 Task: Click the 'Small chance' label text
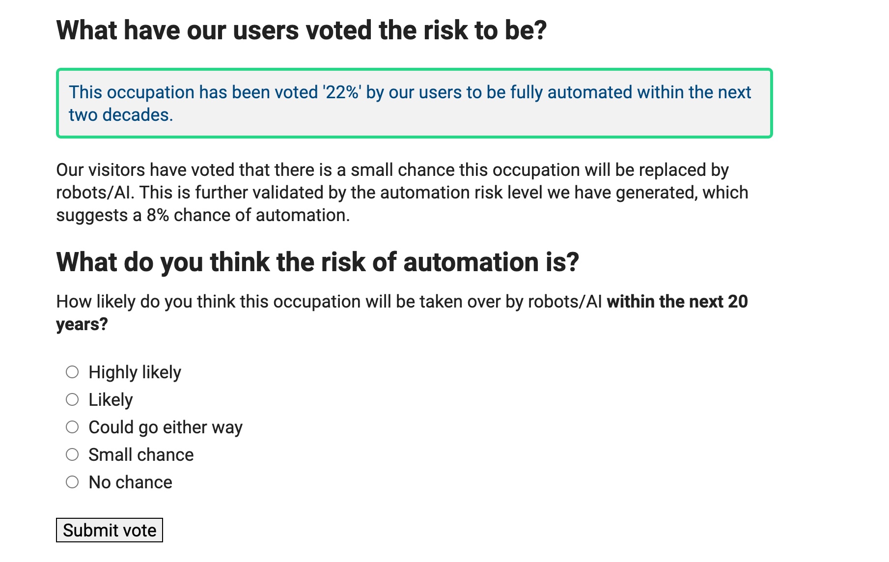(x=141, y=455)
